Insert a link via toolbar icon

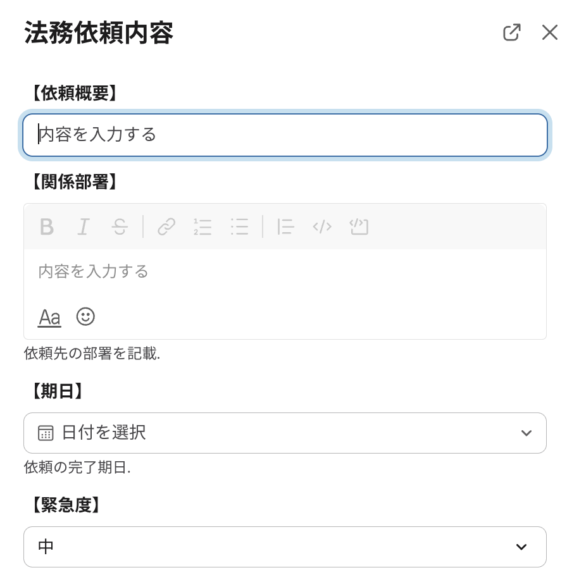click(x=166, y=226)
